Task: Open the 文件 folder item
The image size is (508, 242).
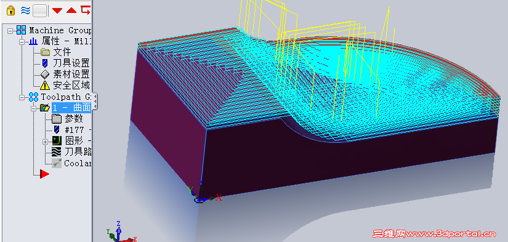Action: pos(62,52)
